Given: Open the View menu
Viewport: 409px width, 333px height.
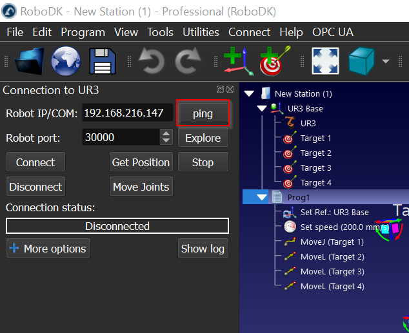Looking at the screenshot, I should (x=126, y=32).
